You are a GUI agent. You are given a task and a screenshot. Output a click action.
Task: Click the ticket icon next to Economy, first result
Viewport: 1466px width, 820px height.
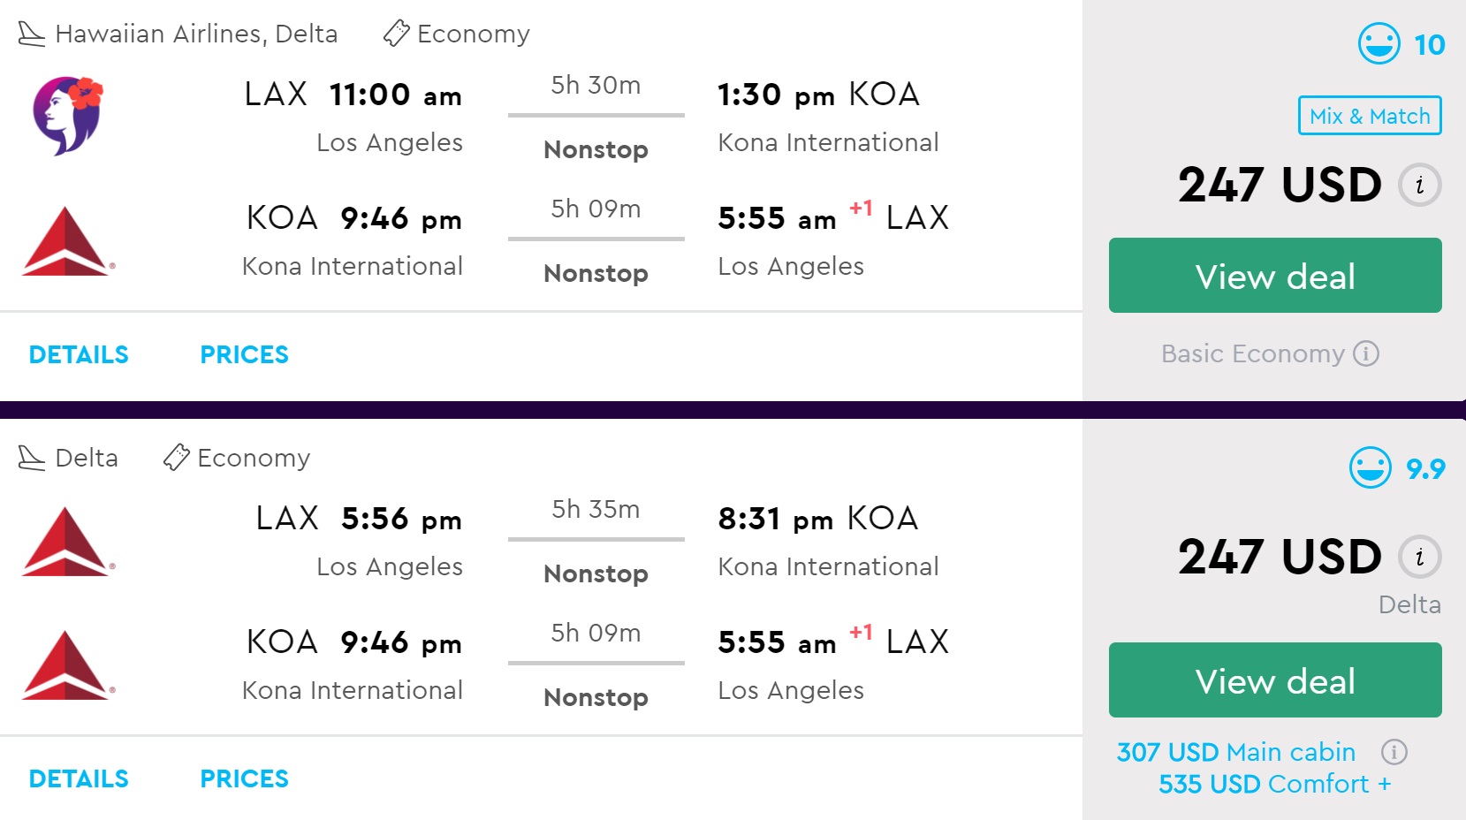[x=396, y=34]
